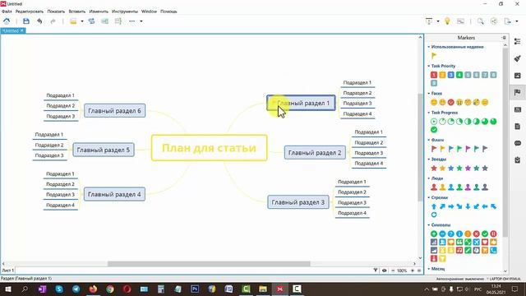Screen dimensions: 526x296
Task: Collapse the Task Priority marker group
Action: click(429, 66)
